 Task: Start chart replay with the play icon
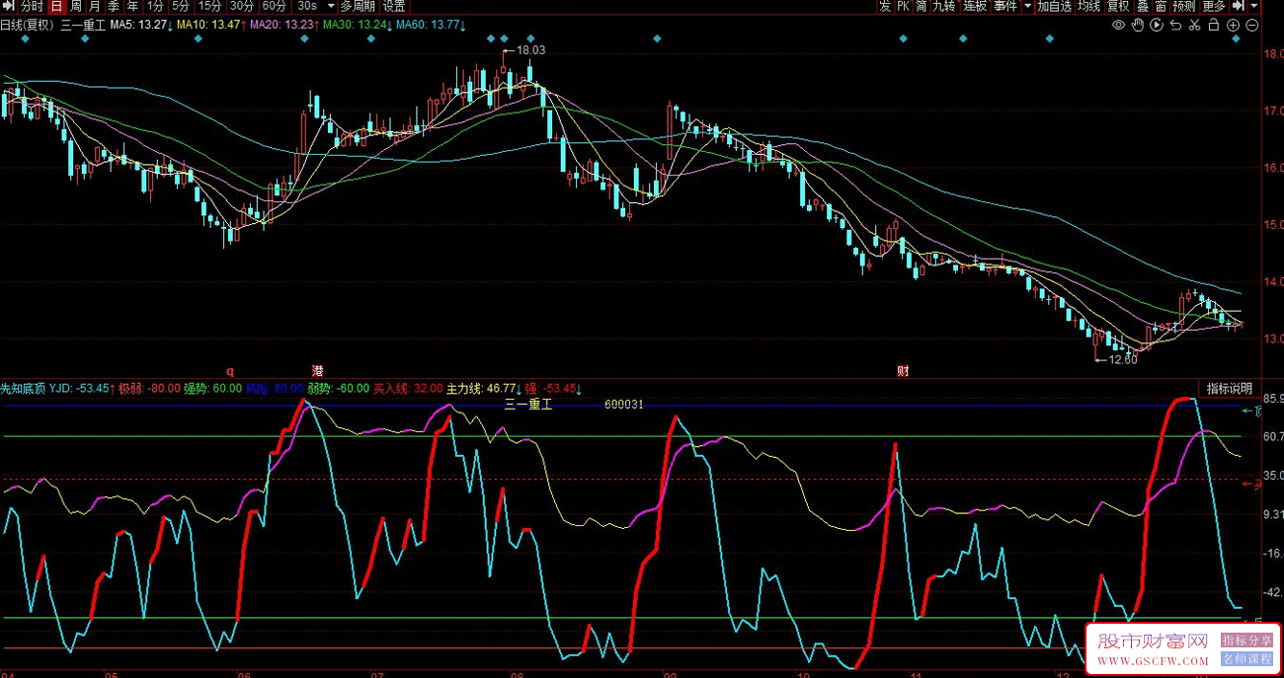[1157, 25]
